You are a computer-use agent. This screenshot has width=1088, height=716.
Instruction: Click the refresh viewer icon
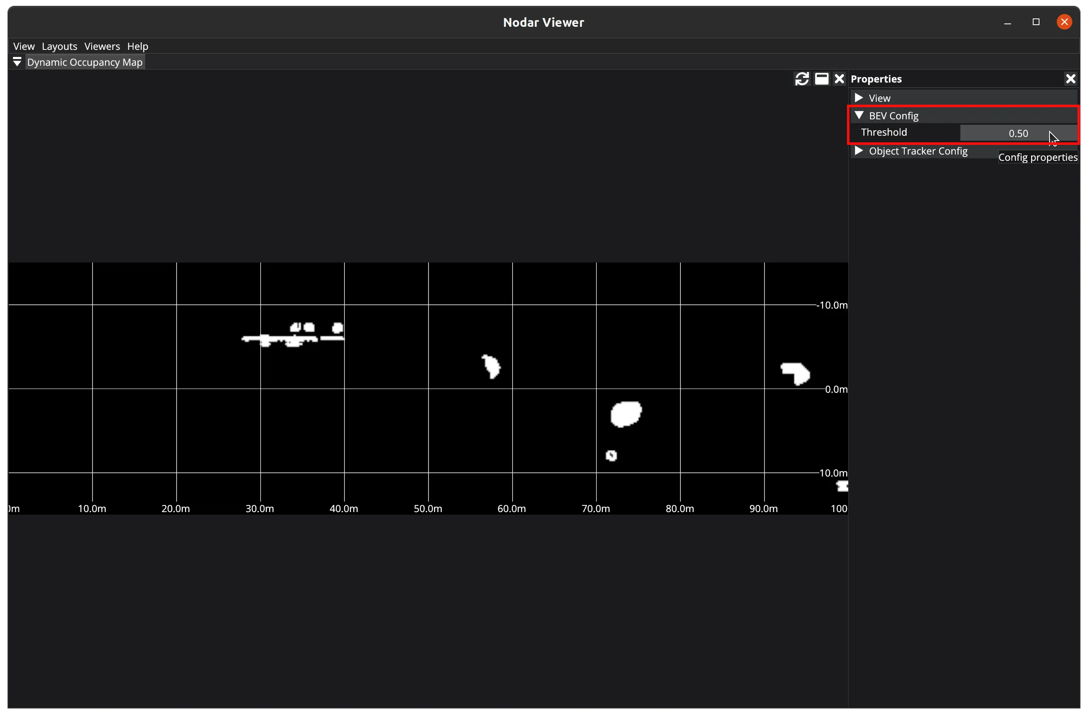click(802, 79)
